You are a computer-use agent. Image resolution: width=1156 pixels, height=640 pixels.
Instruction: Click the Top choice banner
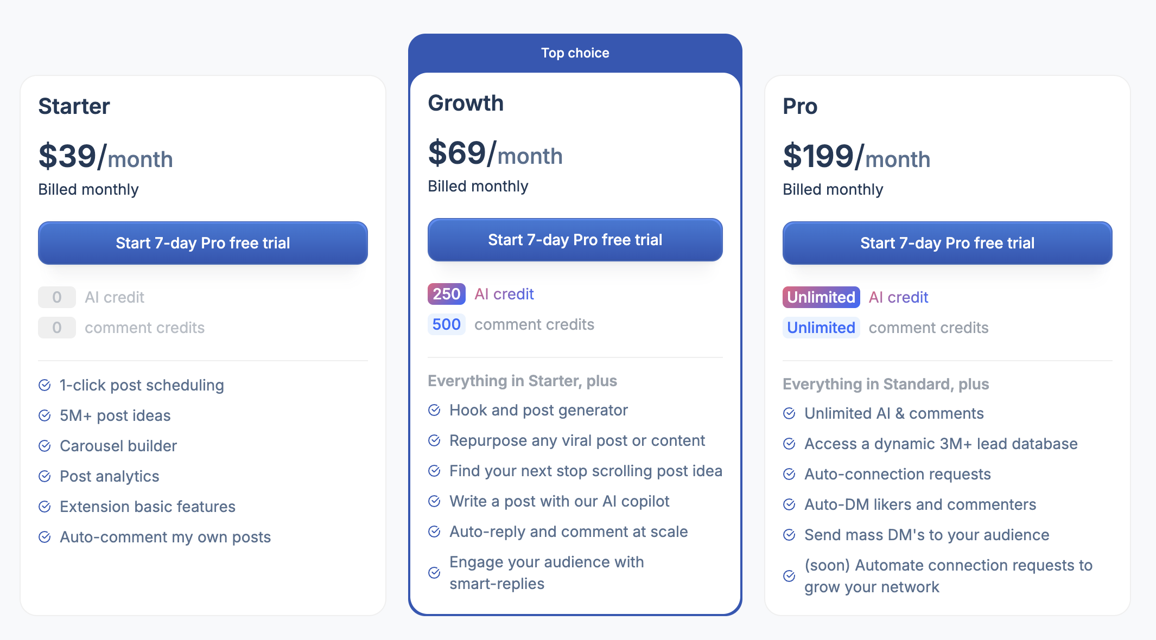tap(575, 53)
